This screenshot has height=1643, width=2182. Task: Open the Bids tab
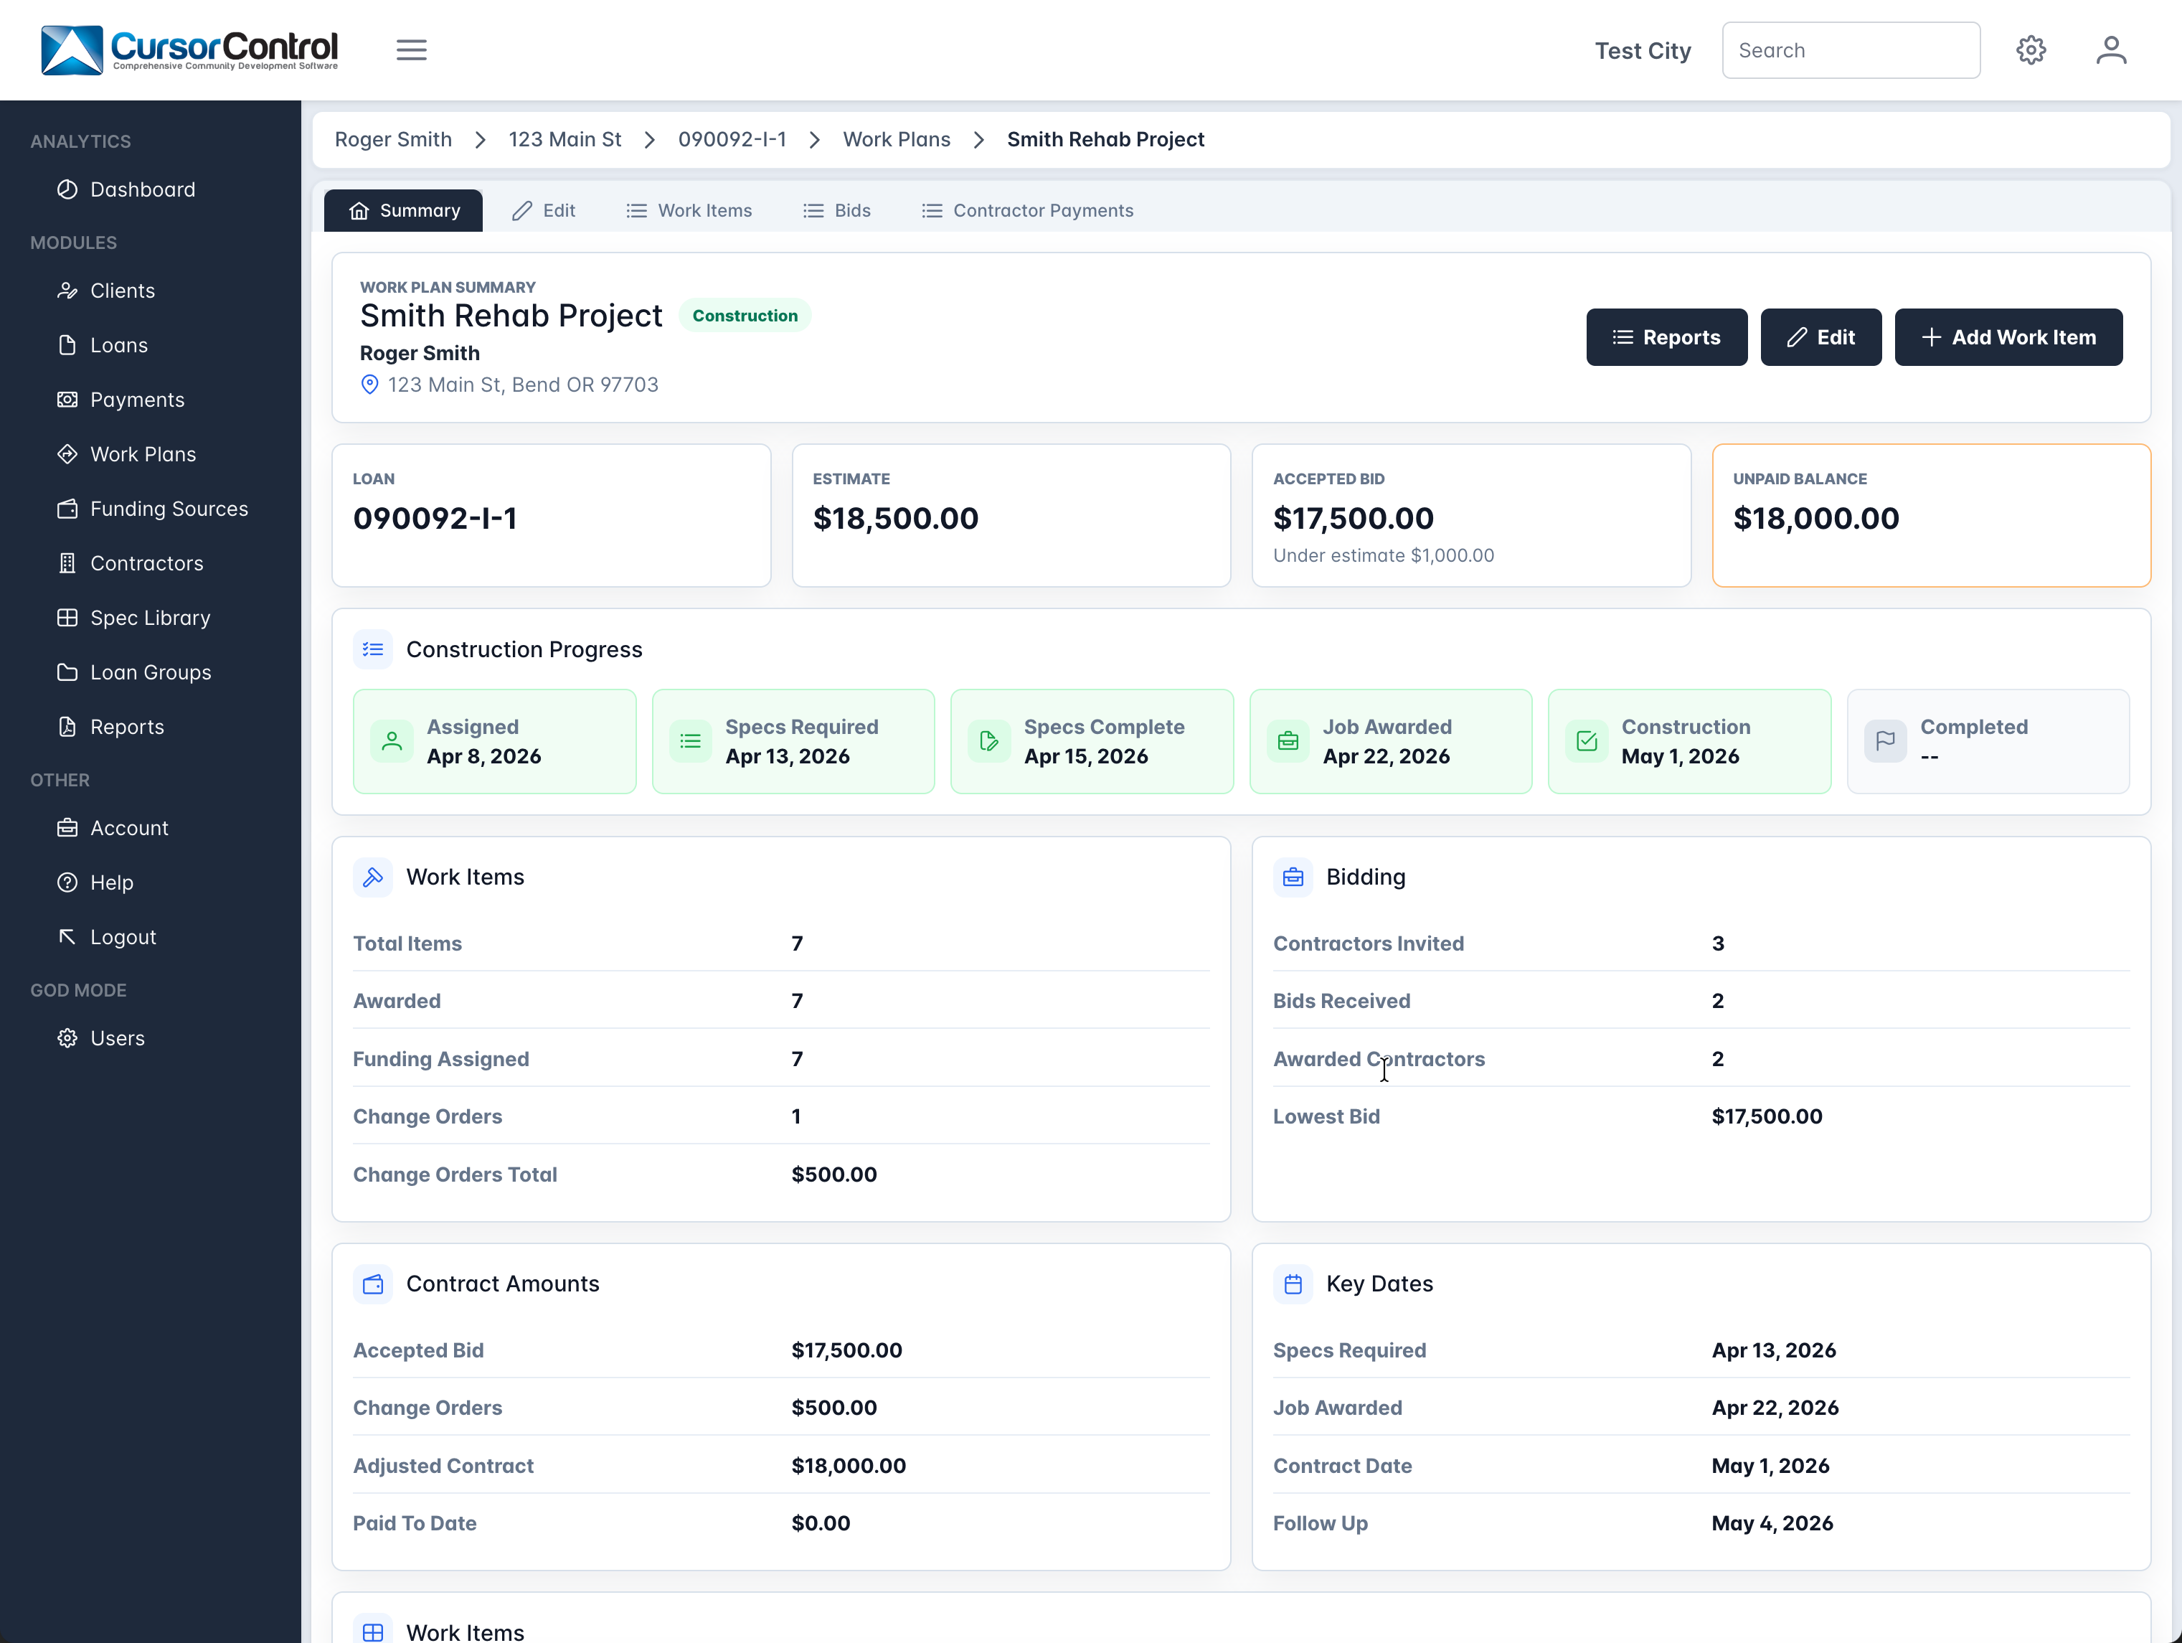836,211
